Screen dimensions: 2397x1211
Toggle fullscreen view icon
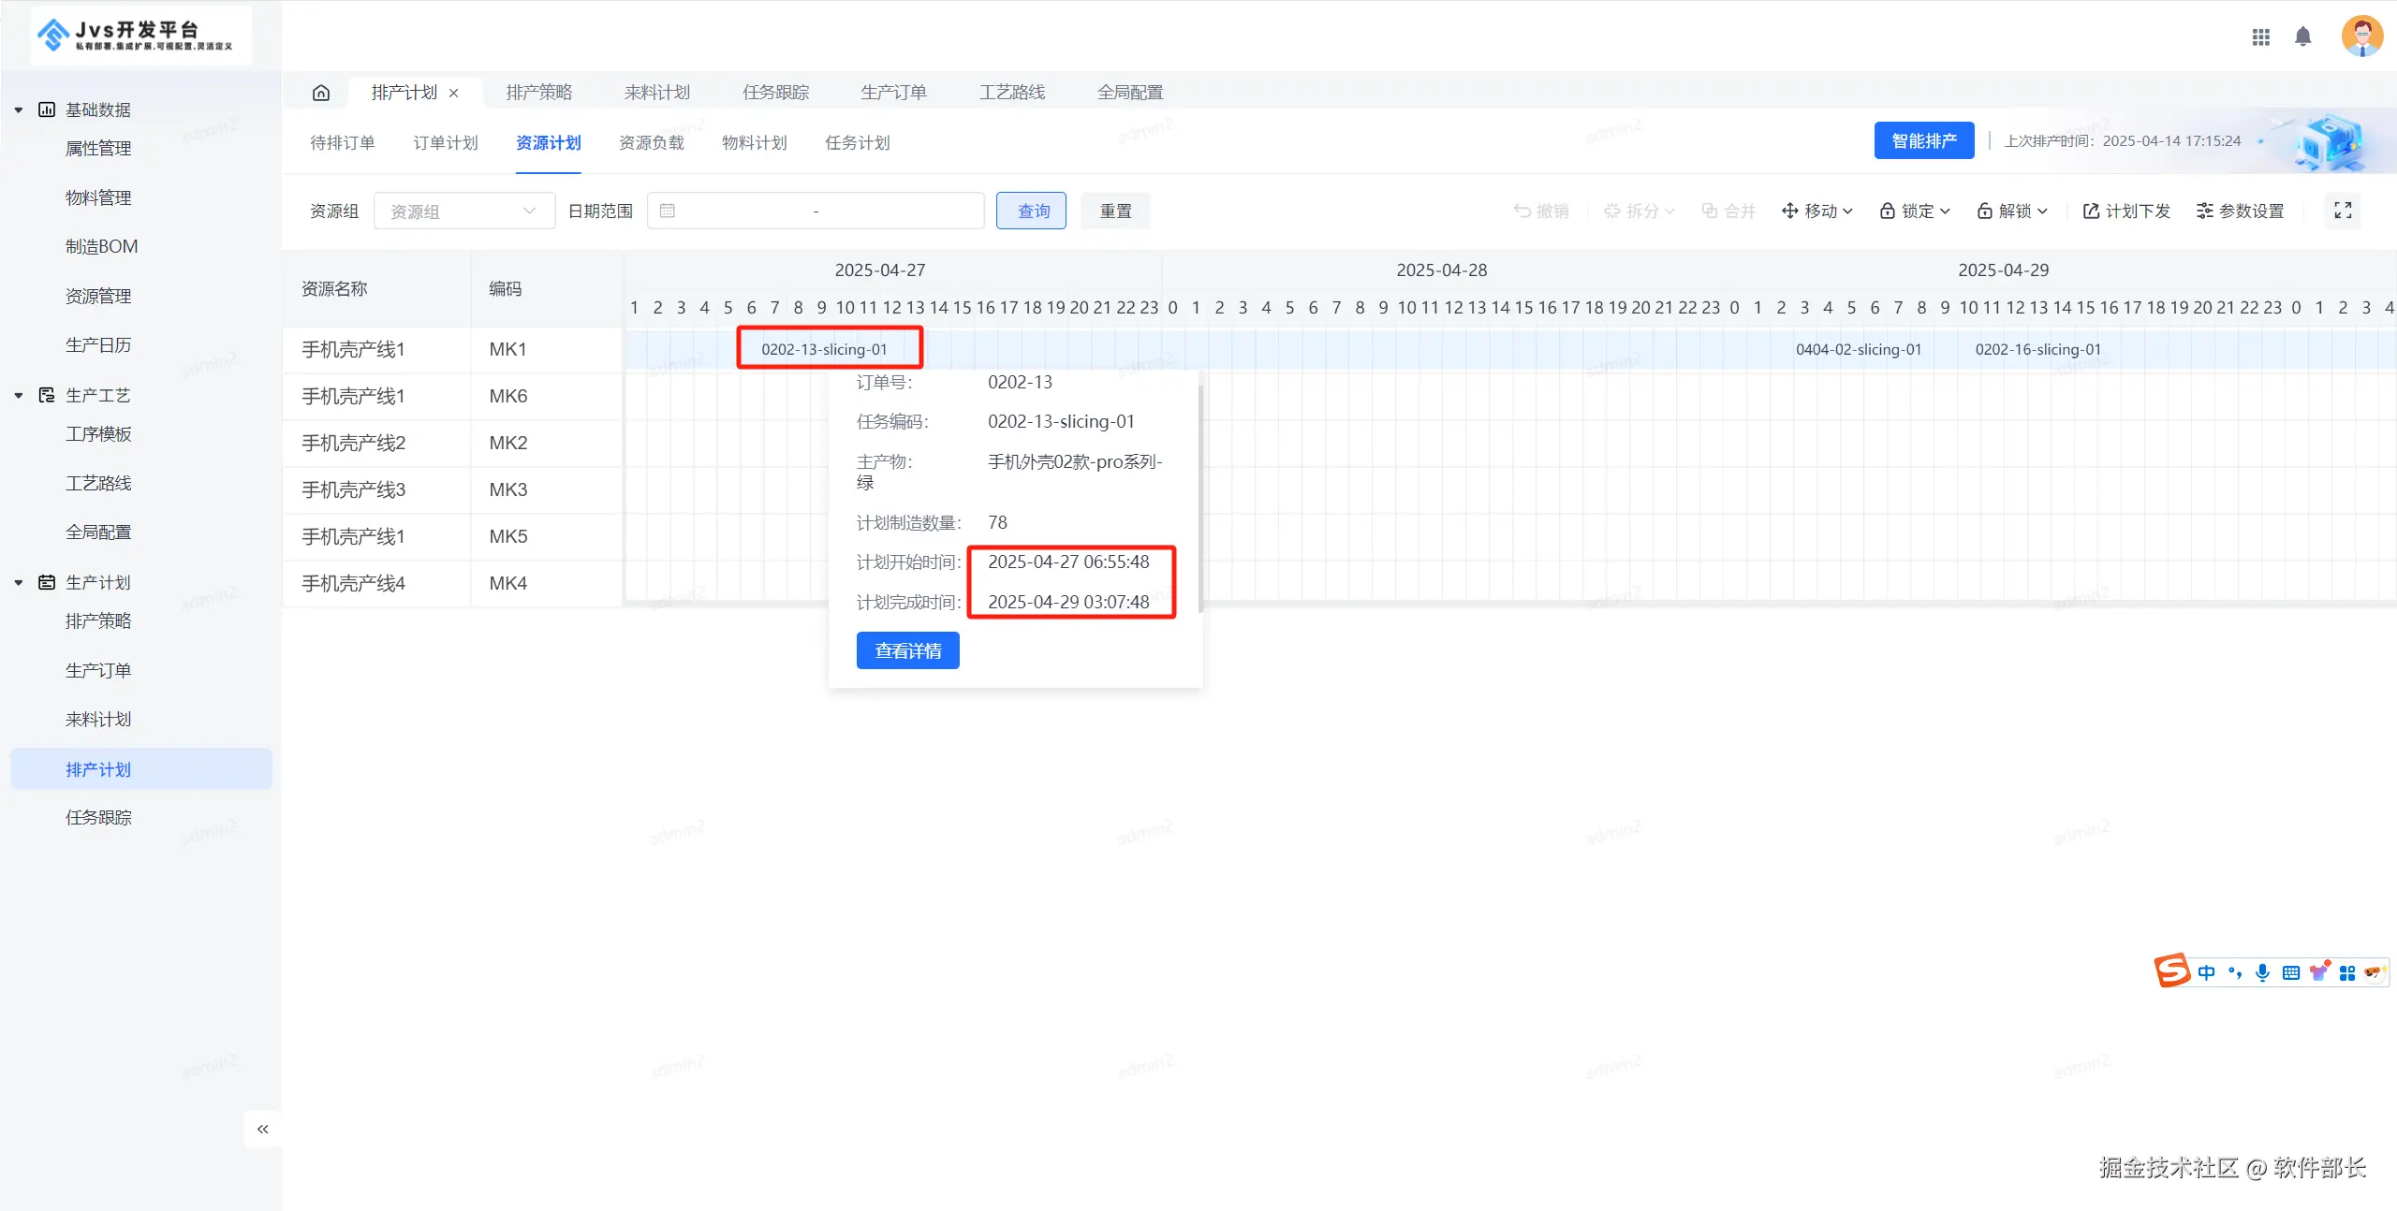click(x=2343, y=211)
